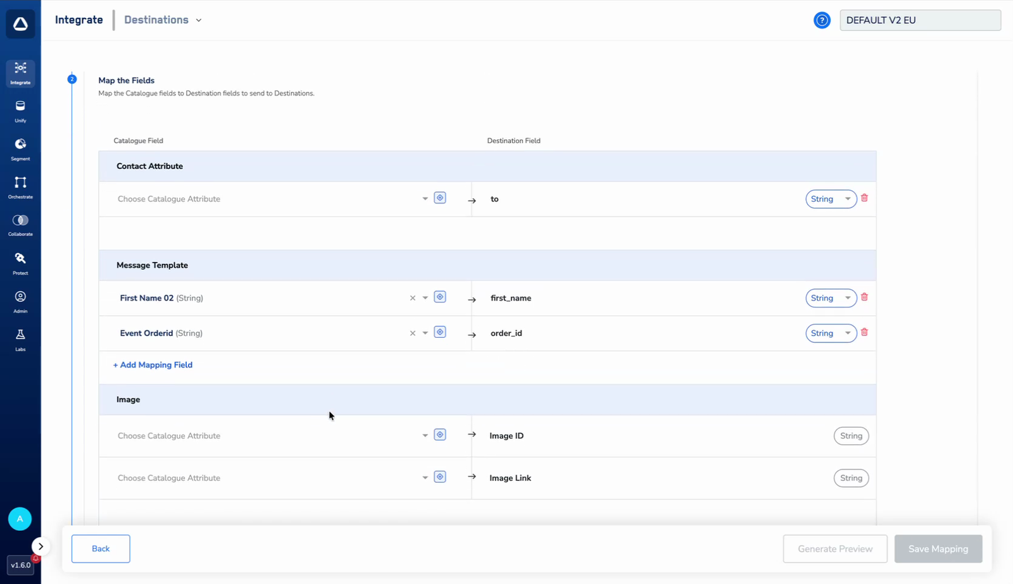Click the Map the Fields step heading
1013x584 pixels.
(x=127, y=80)
